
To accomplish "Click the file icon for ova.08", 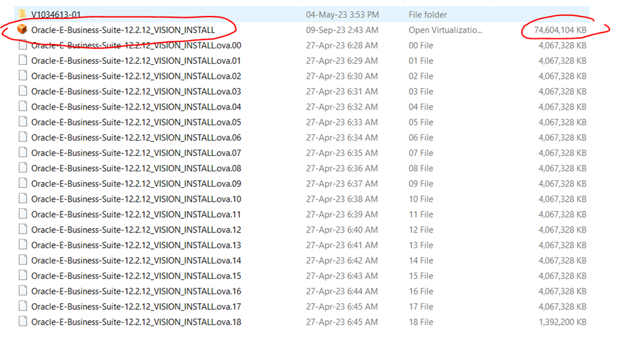I will coord(23,168).
